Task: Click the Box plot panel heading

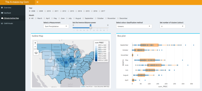Action: click(x=122, y=36)
